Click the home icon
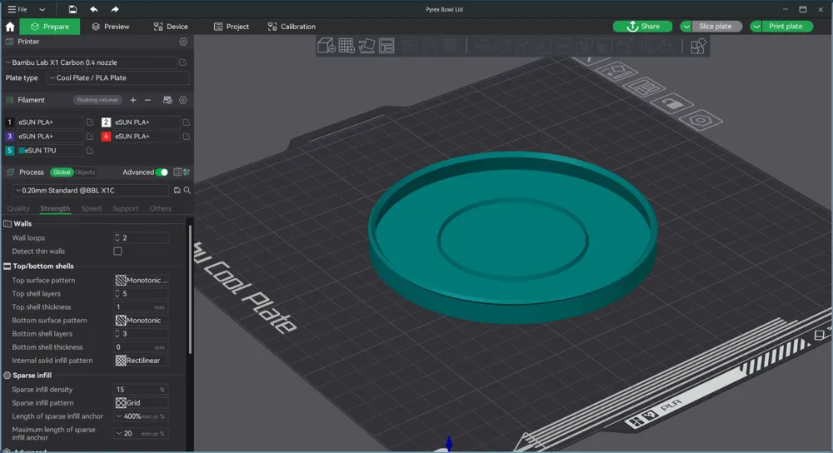 (10, 27)
